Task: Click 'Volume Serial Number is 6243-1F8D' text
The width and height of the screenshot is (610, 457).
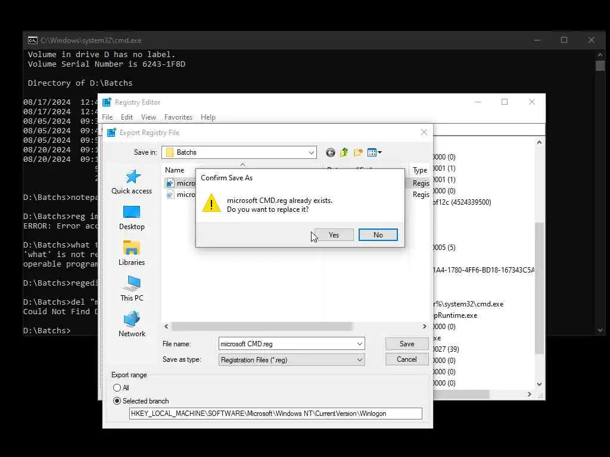Action: click(107, 64)
